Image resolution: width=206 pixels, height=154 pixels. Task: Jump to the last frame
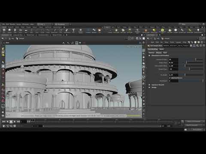click(18, 121)
